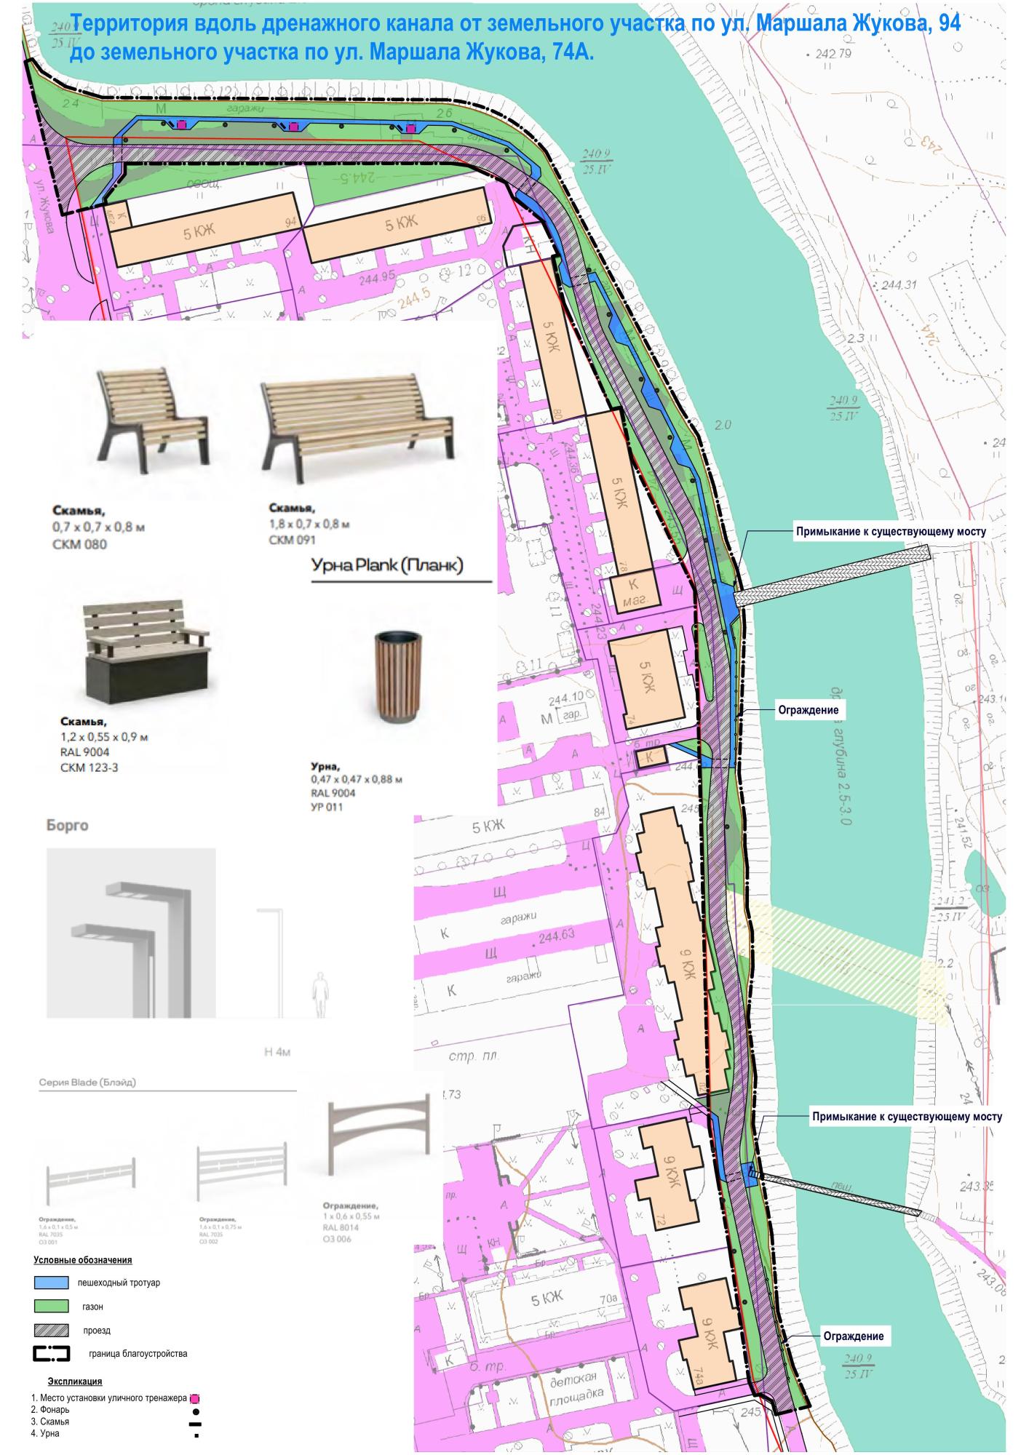1029x1455 pixels.
Task: Click the 'Ограждение, 1 x 0,6 x 0,55 м' description
Action: pyautogui.click(x=351, y=1222)
